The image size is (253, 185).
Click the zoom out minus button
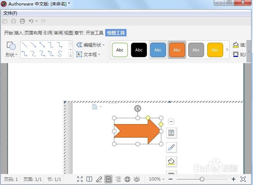(x=170, y=179)
